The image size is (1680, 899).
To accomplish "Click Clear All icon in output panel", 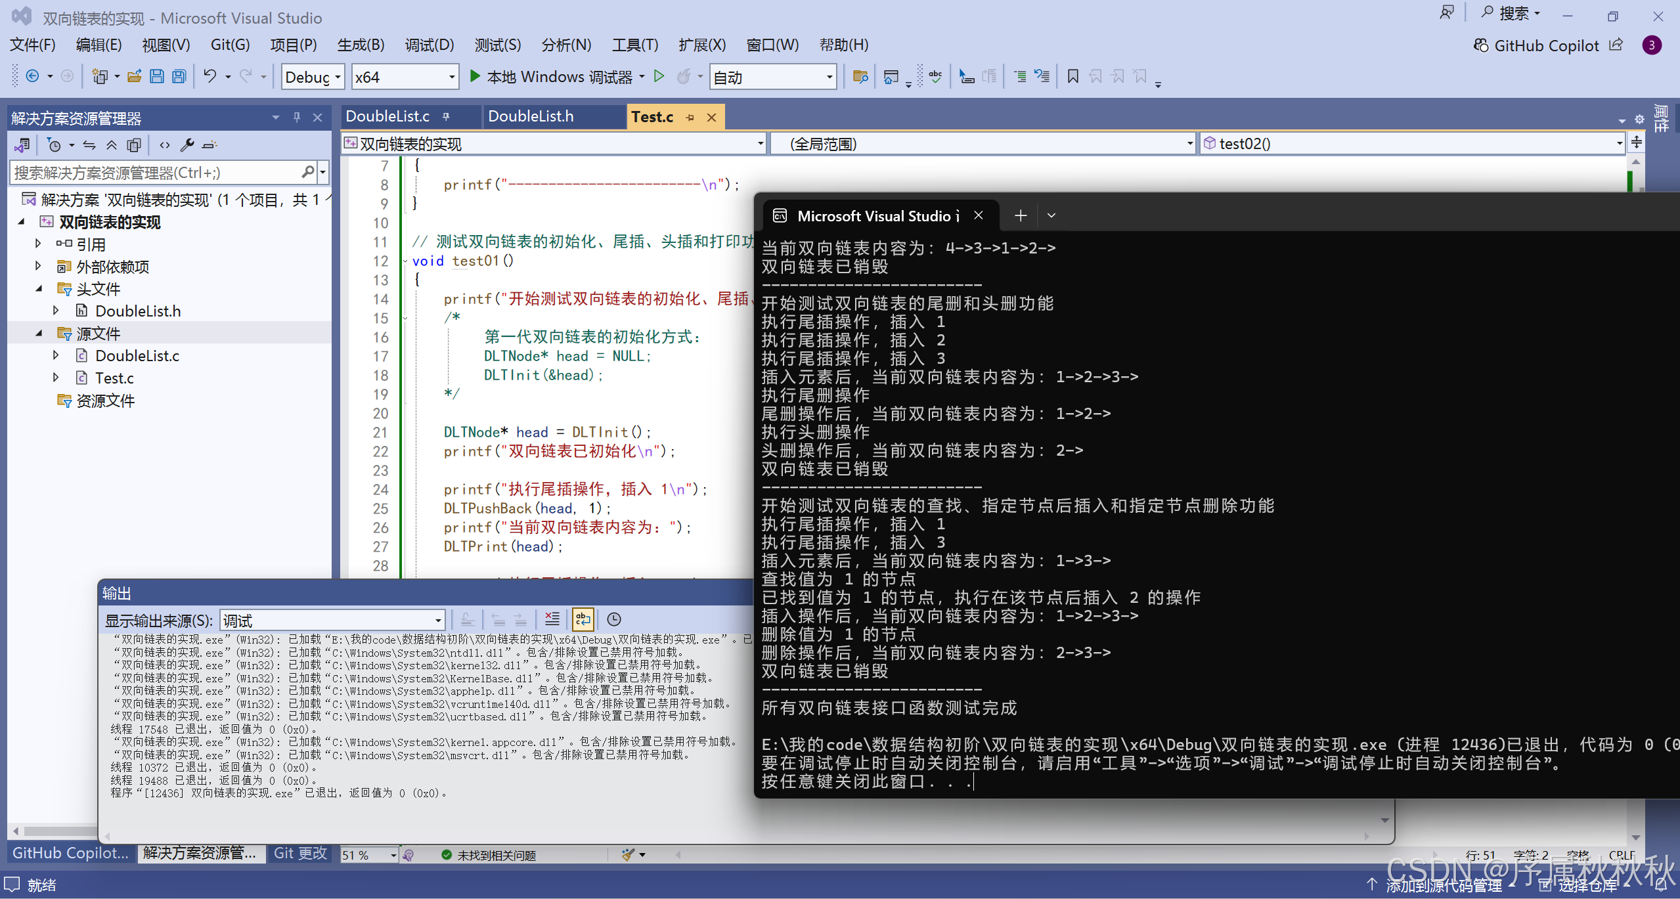I will coord(552,619).
